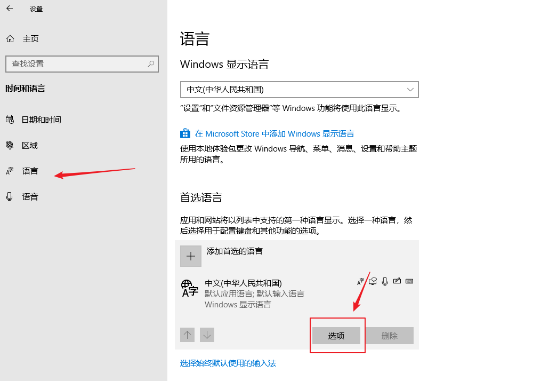Click the 选项 button
Viewport: 549px width, 381px height.
[336, 336]
